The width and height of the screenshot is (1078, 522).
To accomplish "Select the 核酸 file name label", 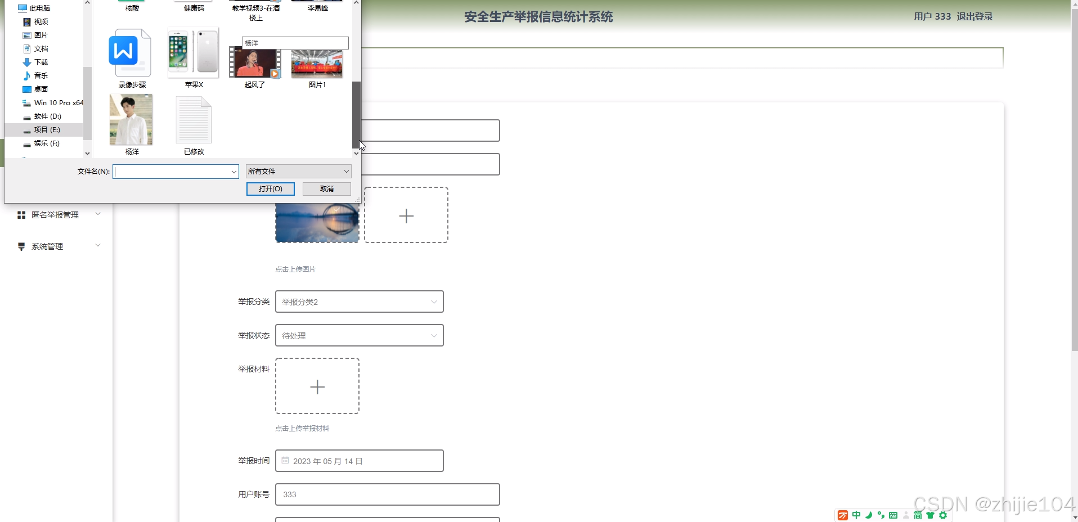I will 132,8.
